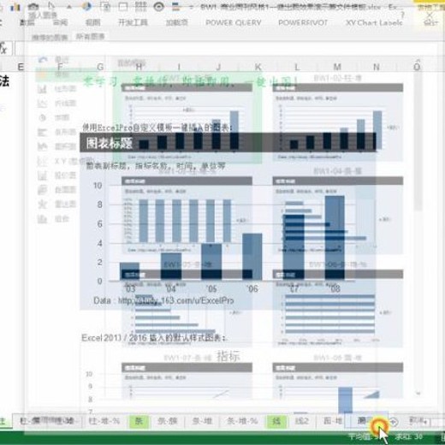Switch to green sheet tab 线
The width and height of the screenshot is (445, 445).
point(276,421)
